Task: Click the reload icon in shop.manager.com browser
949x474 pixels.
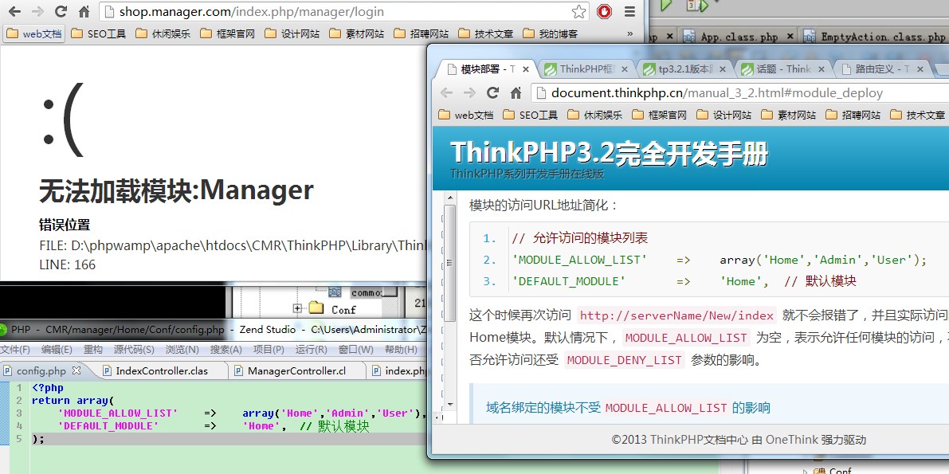Action: [x=61, y=12]
